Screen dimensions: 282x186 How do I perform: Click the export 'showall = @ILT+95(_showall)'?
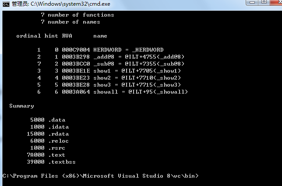click(x=141, y=92)
